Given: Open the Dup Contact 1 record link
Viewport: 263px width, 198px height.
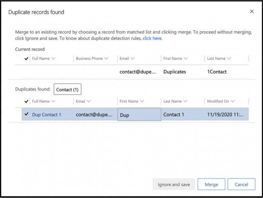Looking at the screenshot, I should 47,115.
